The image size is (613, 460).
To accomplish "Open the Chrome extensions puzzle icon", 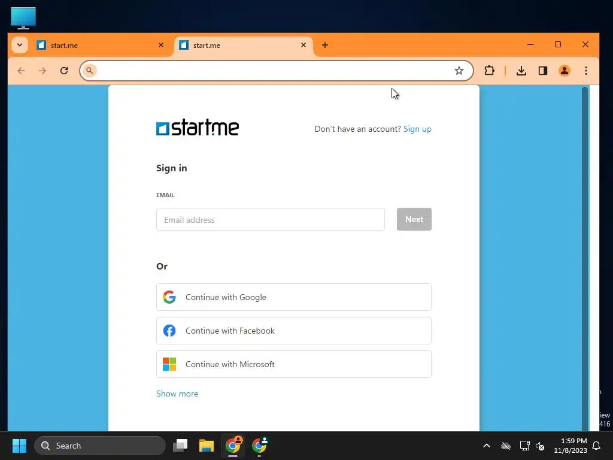I will click(489, 71).
